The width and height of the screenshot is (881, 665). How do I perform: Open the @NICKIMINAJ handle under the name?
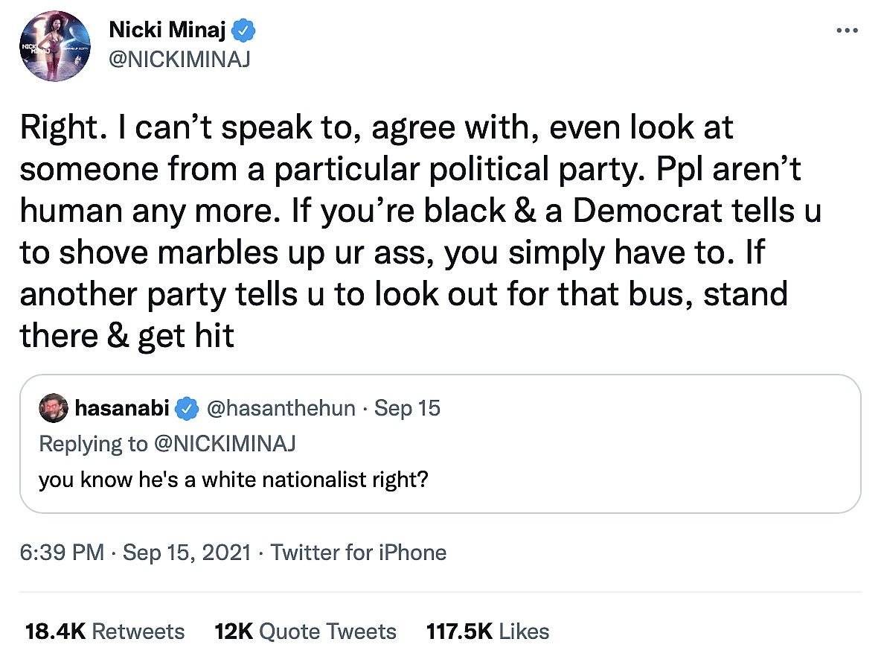(x=179, y=59)
